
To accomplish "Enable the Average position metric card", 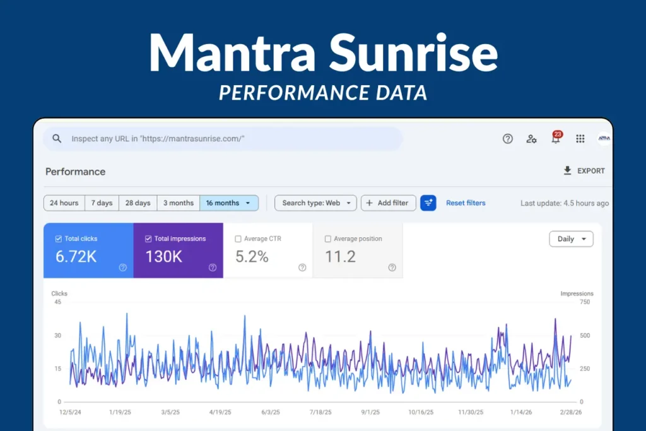I will pyautogui.click(x=328, y=238).
